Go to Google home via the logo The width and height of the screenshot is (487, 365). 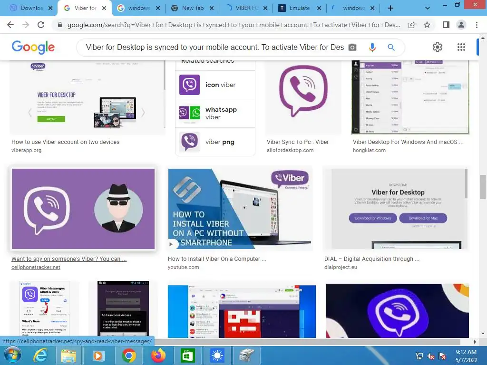33,47
